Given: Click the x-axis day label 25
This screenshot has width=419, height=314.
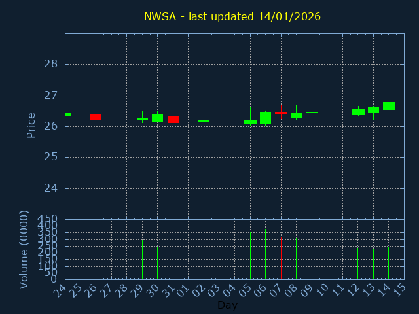Looking at the screenshot, I should pos(75,290).
